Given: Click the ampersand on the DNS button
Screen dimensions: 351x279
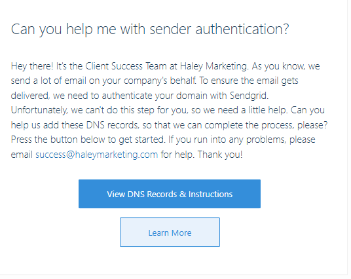Looking at the screenshot, I should pos(183,194).
